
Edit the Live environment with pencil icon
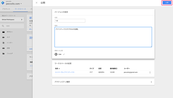[64, 54]
